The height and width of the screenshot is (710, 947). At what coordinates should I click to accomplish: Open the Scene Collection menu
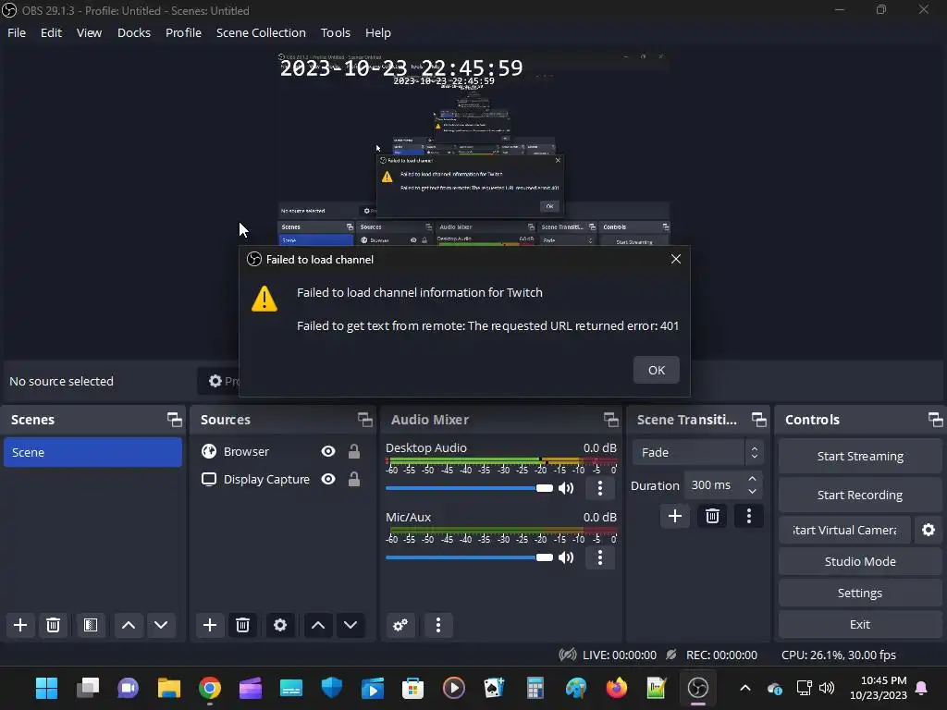pyautogui.click(x=261, y=32)
